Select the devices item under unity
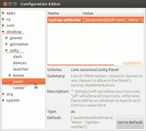The image size is (146, 131). click(20, 63)
